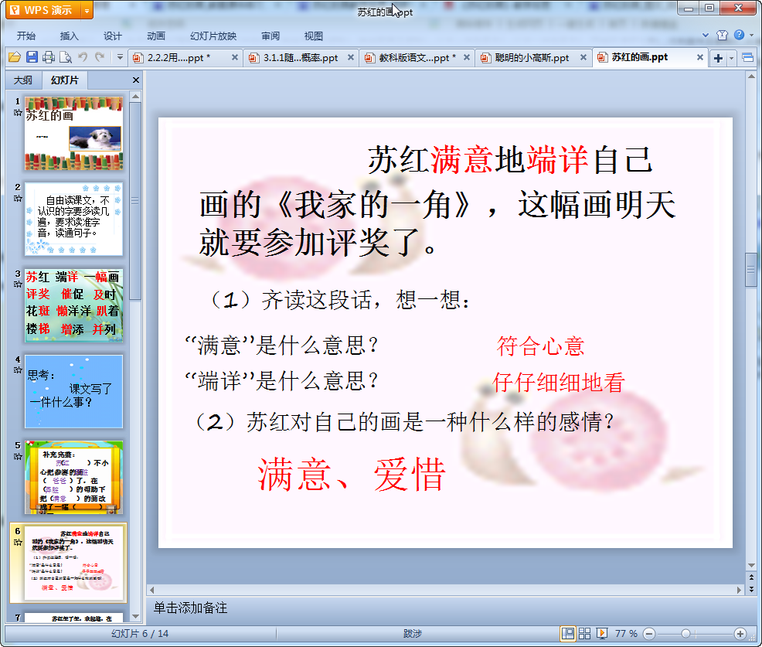
Task: Switch to the 大纲 outline pane tab
Action: [x=23, y=80]
